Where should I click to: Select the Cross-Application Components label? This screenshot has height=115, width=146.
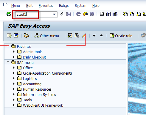[47, 73]
